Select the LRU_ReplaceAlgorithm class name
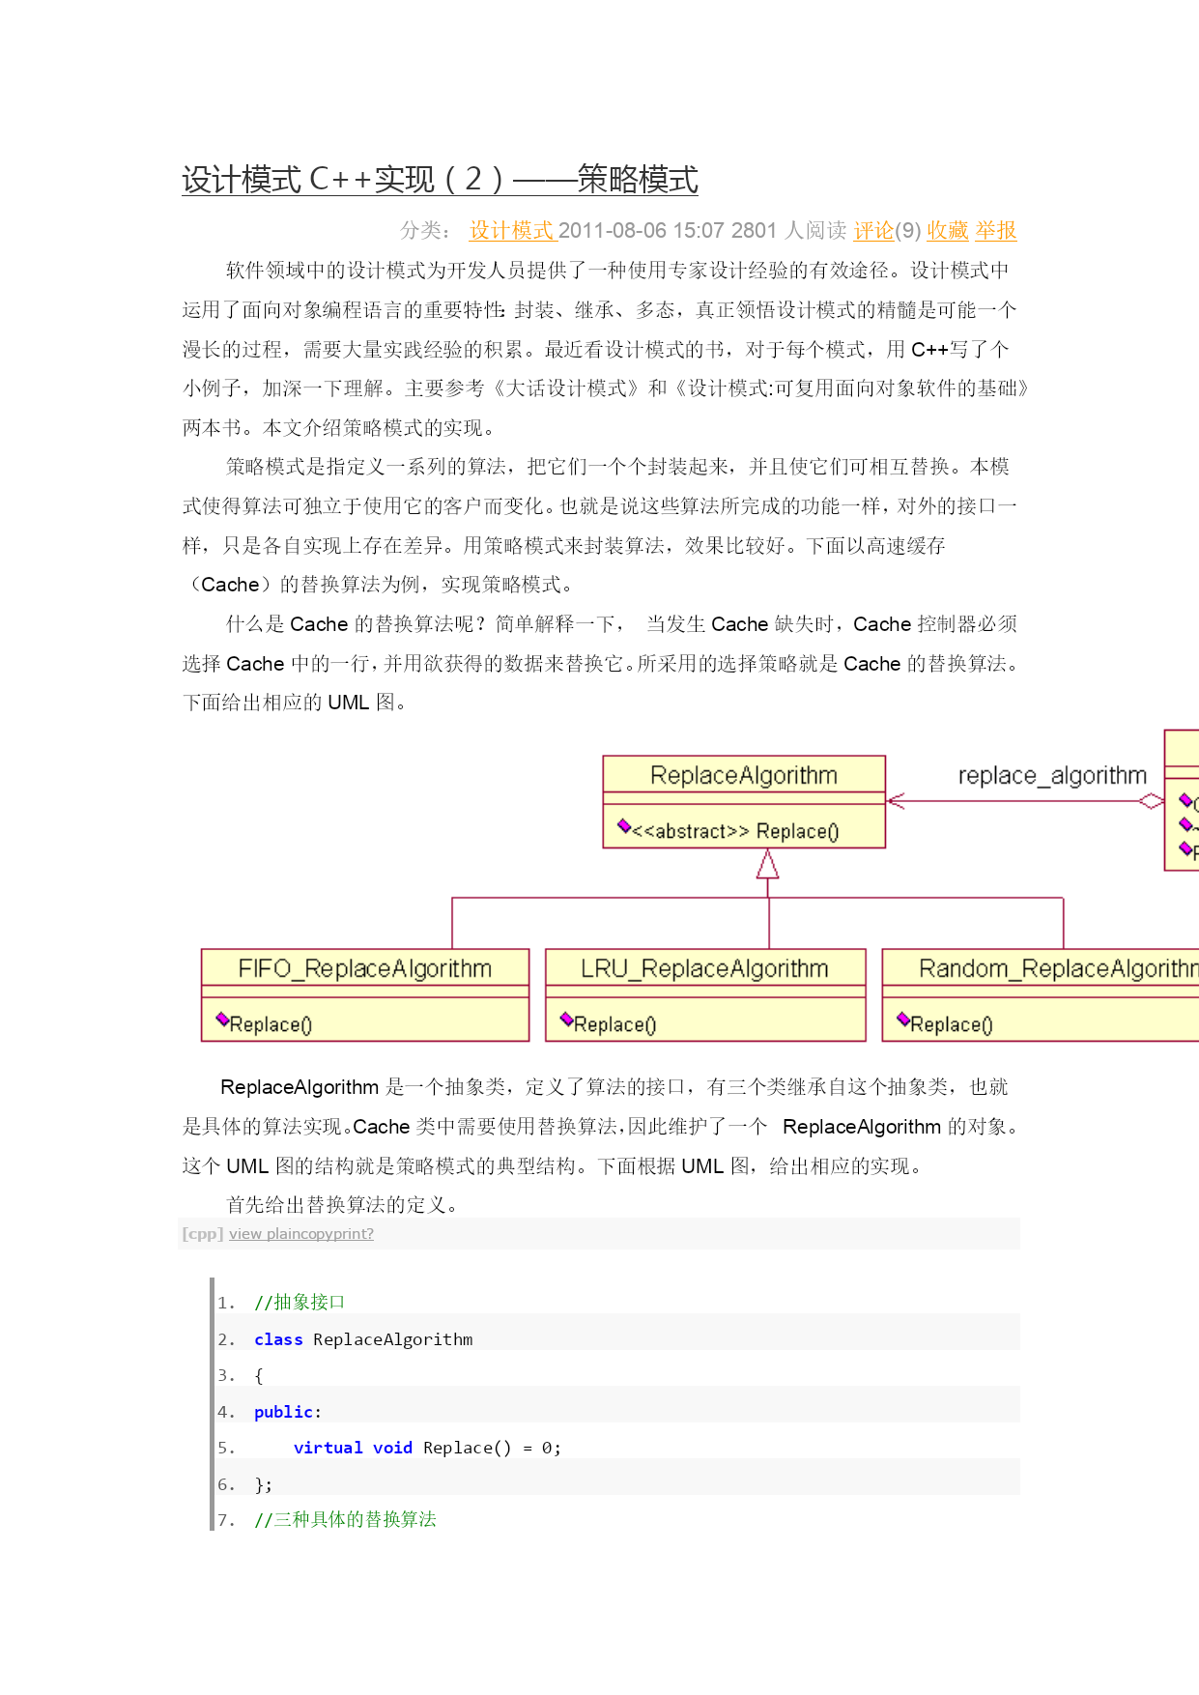The image size is (1199, 1695). (x=704, y=968)
